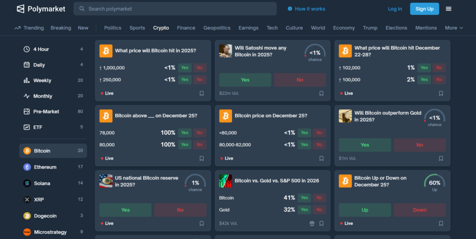476x239 pixels.
Task: Open the US national Bitcoin reserve flag thumbnail
Action: 106,181
